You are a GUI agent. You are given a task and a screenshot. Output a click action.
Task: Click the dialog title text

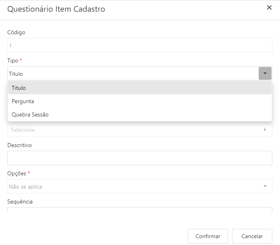click(x=56, y=9)
